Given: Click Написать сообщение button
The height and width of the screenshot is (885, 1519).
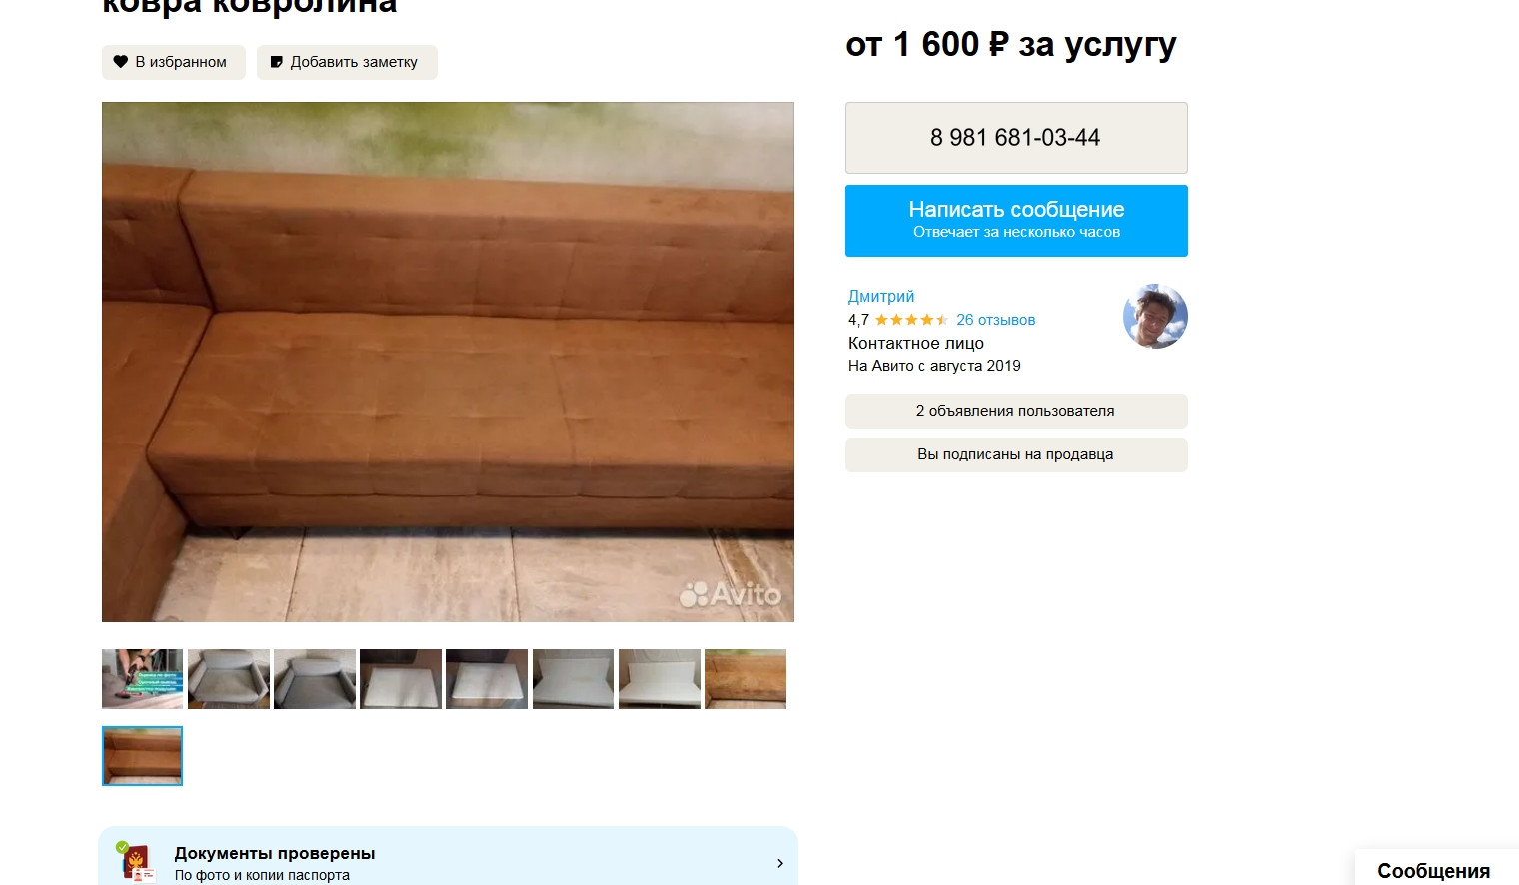Looking at the screenshot, I should [1016, 221].
